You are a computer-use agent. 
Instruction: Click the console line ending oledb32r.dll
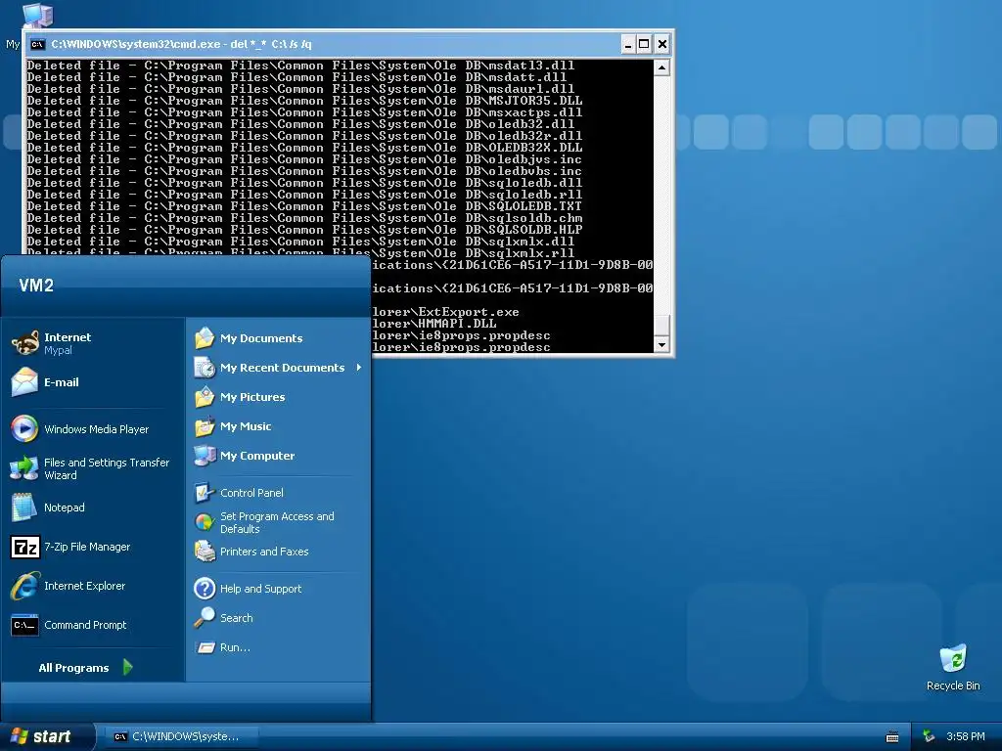tap(304, 135)
